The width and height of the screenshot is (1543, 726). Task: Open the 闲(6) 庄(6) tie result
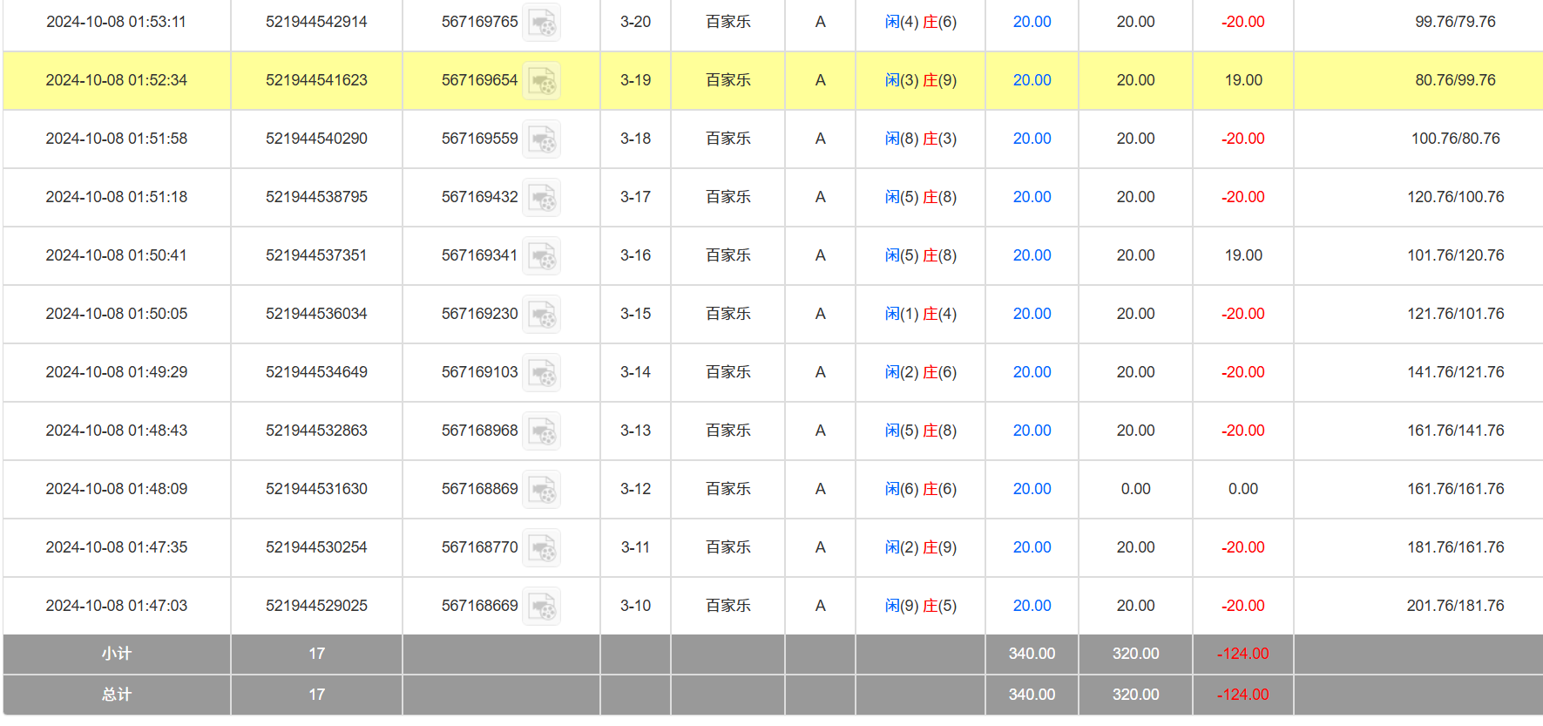[x=920, y=489]
